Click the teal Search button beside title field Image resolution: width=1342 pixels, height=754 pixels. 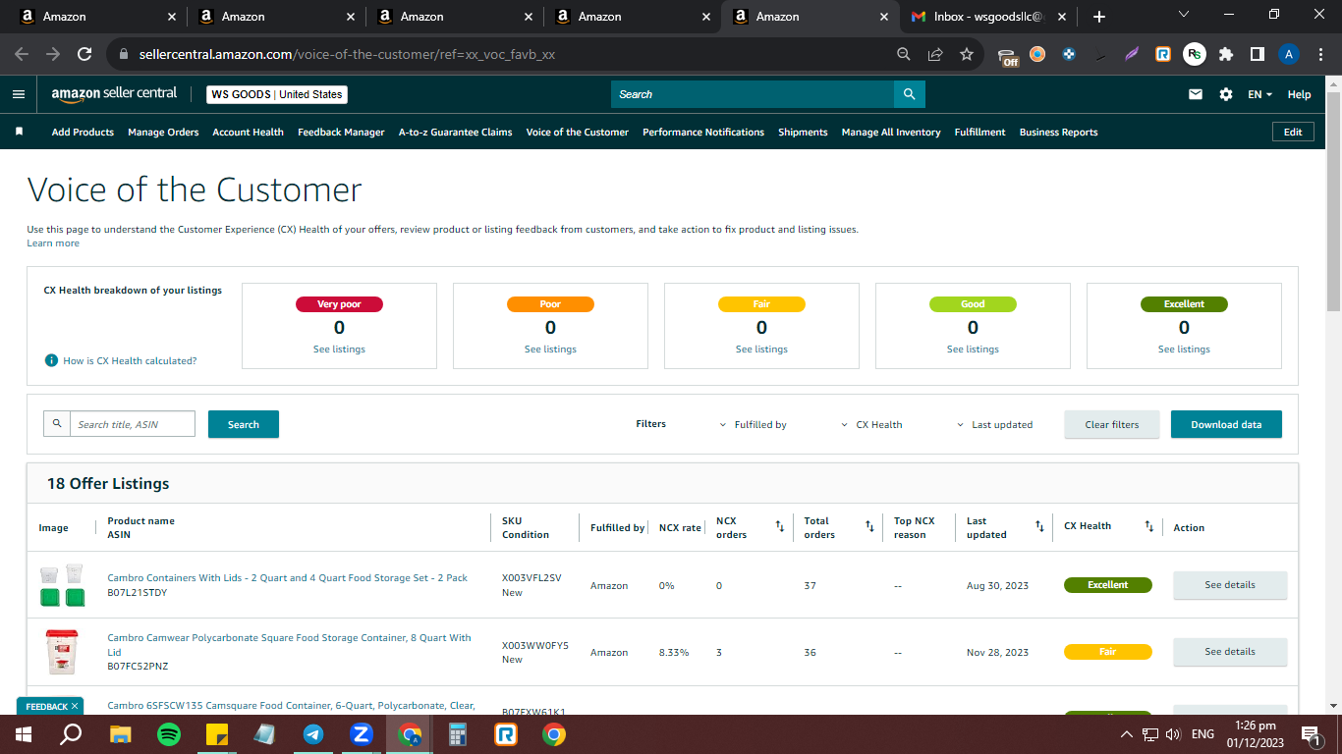click(244, 424)
